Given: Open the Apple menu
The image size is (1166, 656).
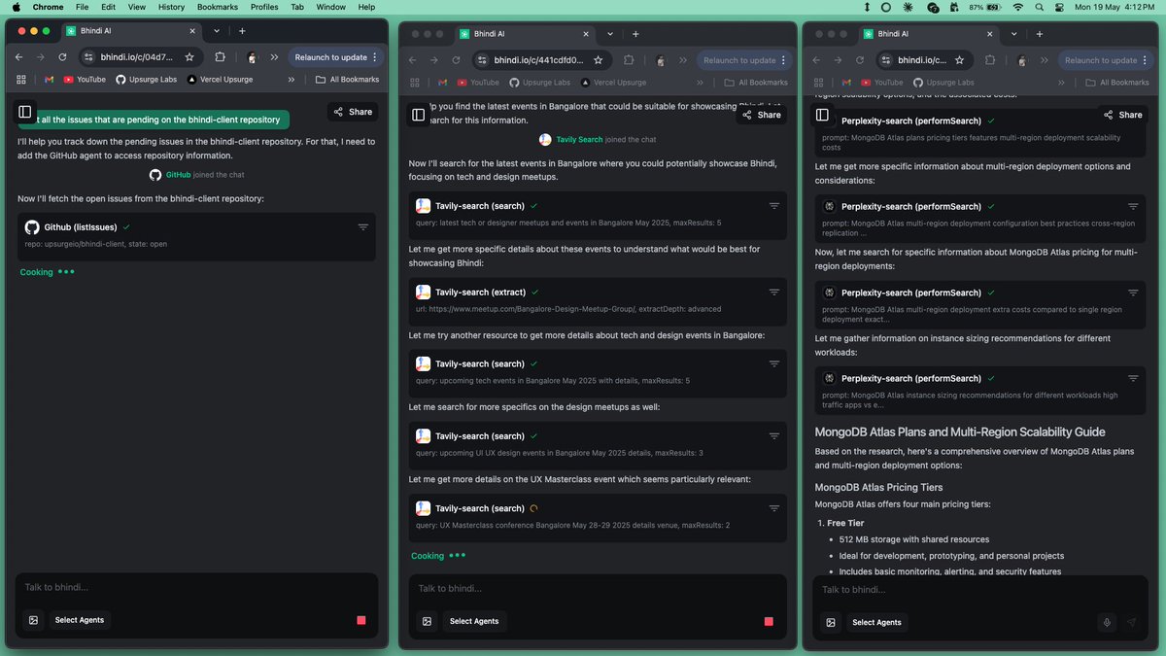Looking at the screenshot, I should point(16,7).
